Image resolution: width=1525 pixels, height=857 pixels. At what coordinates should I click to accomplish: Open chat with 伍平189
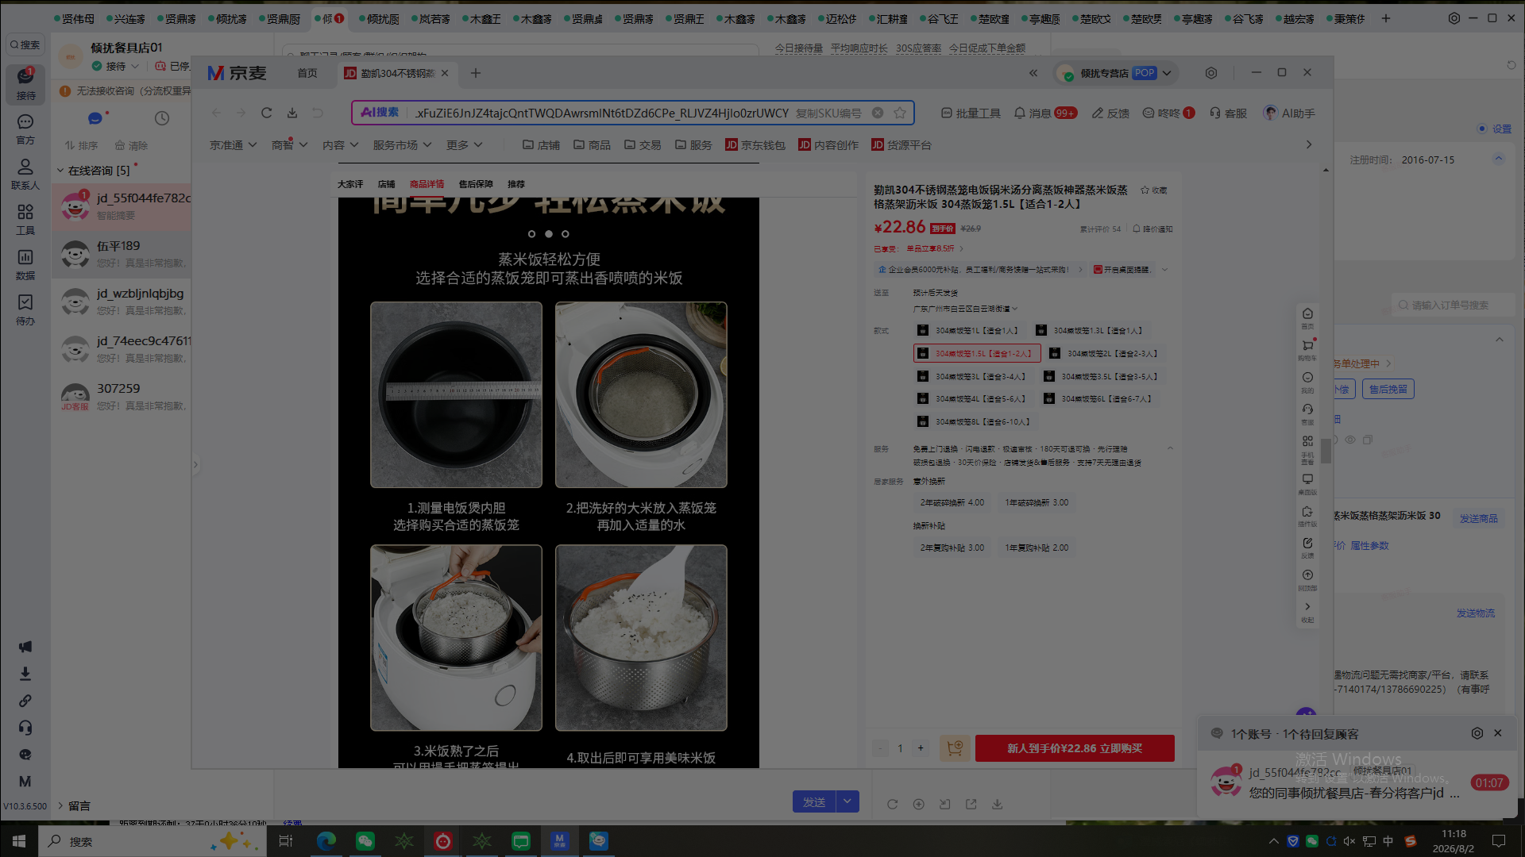[122, 254]
